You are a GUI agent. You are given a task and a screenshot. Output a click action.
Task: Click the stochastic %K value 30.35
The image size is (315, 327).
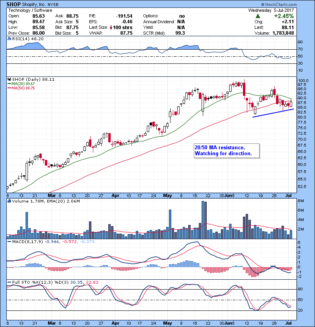(x=76, y=282)
